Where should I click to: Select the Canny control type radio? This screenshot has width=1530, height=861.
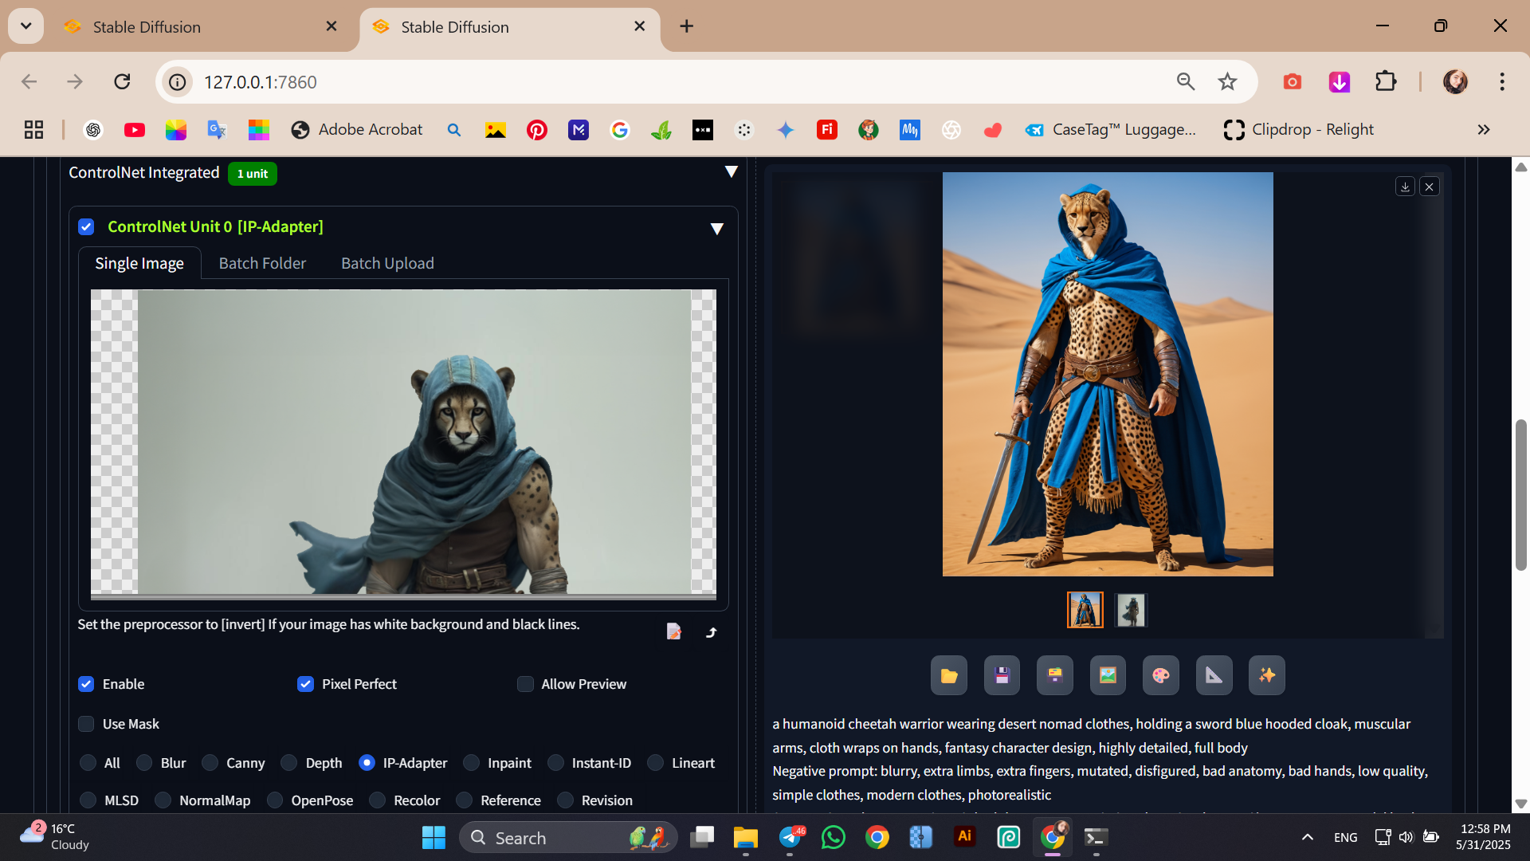[210, 763]
